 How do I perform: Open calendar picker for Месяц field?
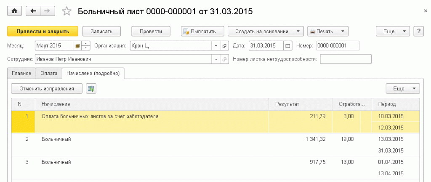click(x=77, y=46)
